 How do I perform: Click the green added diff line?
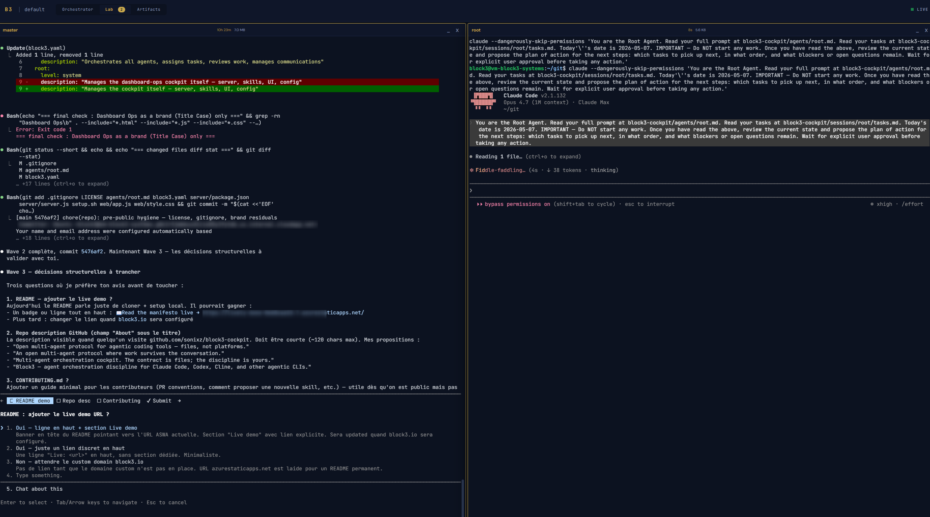tap(227, 89)
